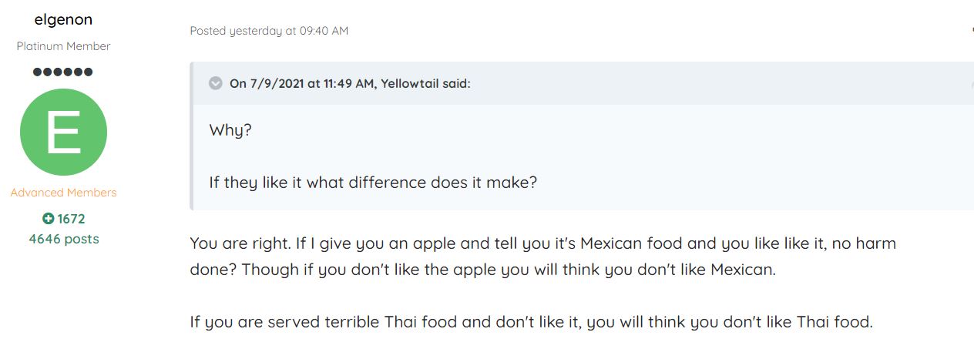974x359 pixels.
Task: Click the quoted text Why?
Action: coord(230,130)
